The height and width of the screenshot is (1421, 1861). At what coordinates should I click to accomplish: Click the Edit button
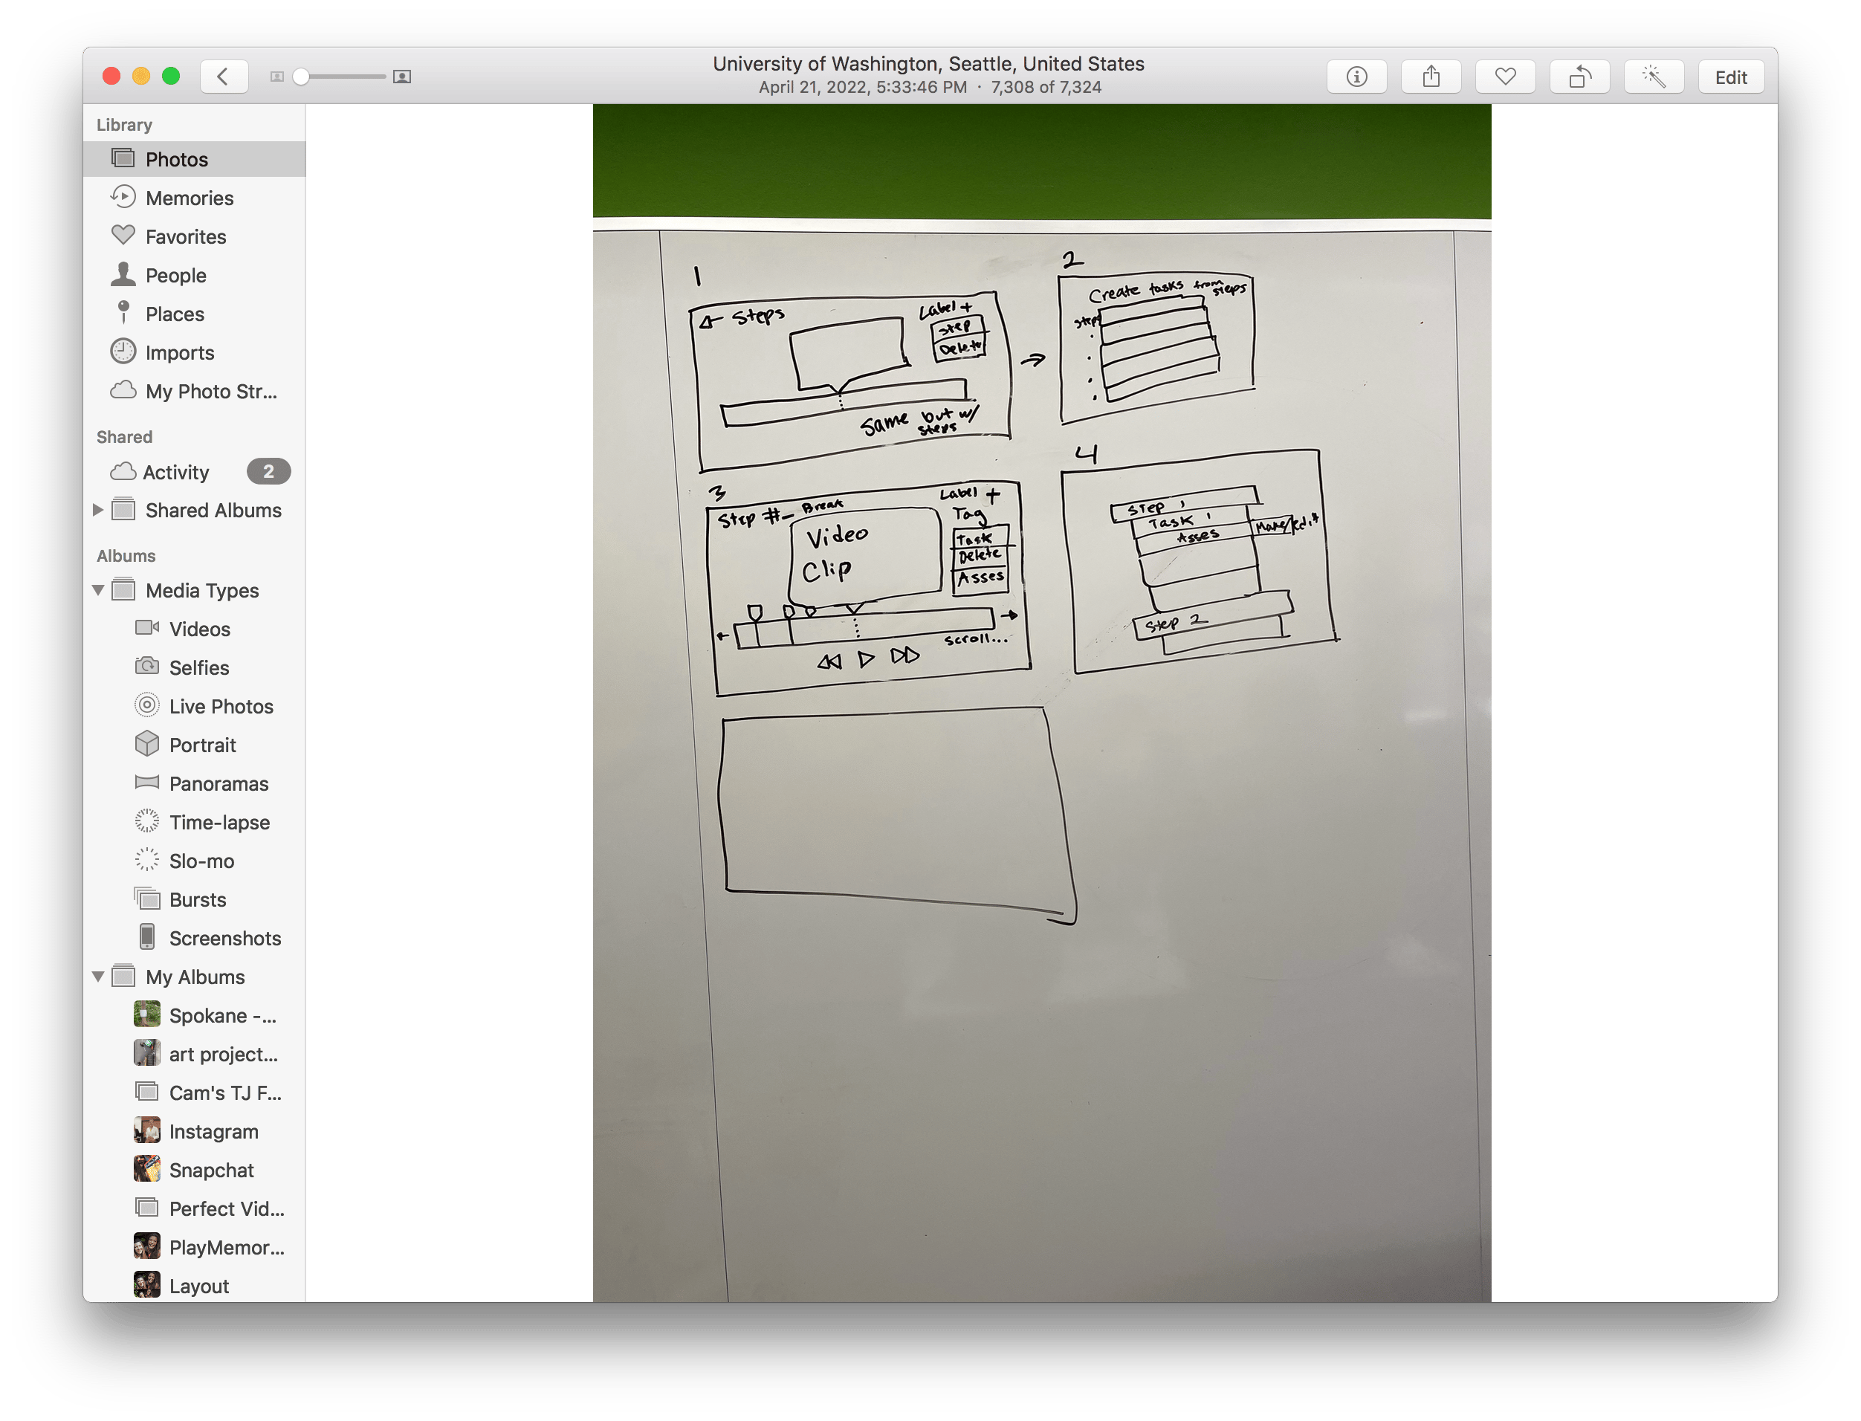1730,77
